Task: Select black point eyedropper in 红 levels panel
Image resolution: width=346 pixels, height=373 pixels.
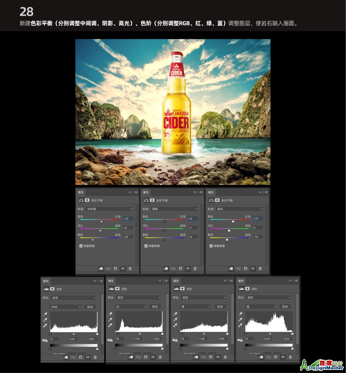Action: point(110,314)
